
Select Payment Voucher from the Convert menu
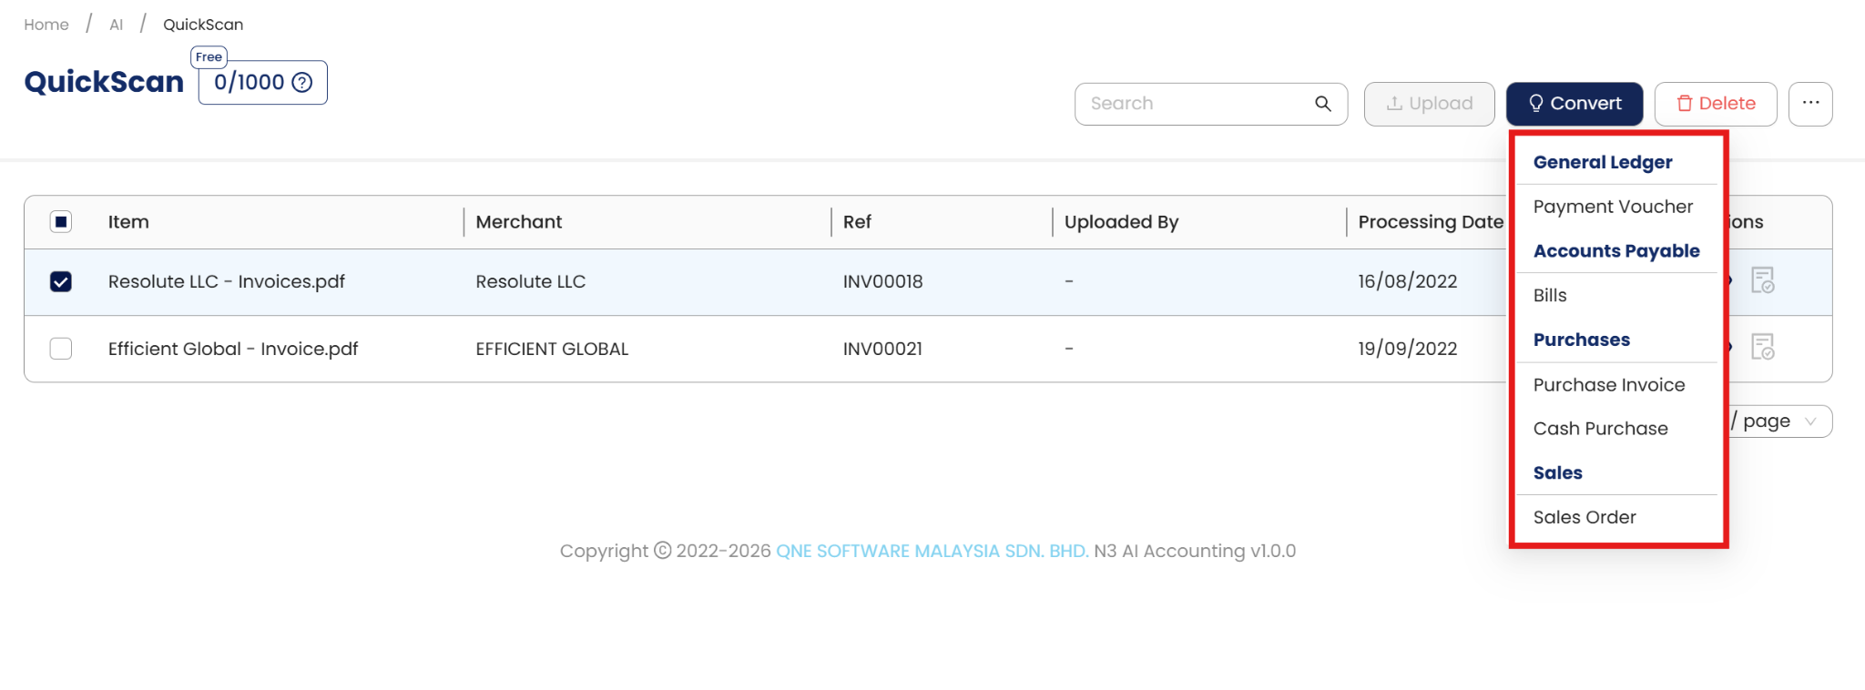pyautogui.click(x=1613, y=207)
